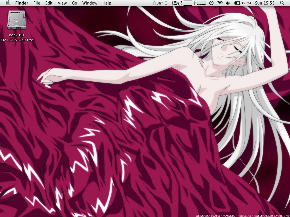The width and height of the screenshot is (290, 217).
Task: Open the Help menu
Action: pos(107,3)
